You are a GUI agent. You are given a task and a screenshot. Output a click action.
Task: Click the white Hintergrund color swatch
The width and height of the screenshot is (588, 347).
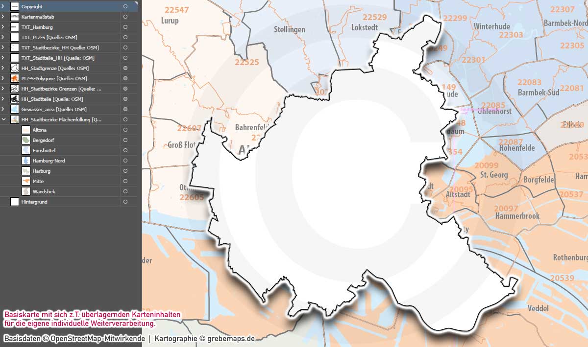click(15, 201)
